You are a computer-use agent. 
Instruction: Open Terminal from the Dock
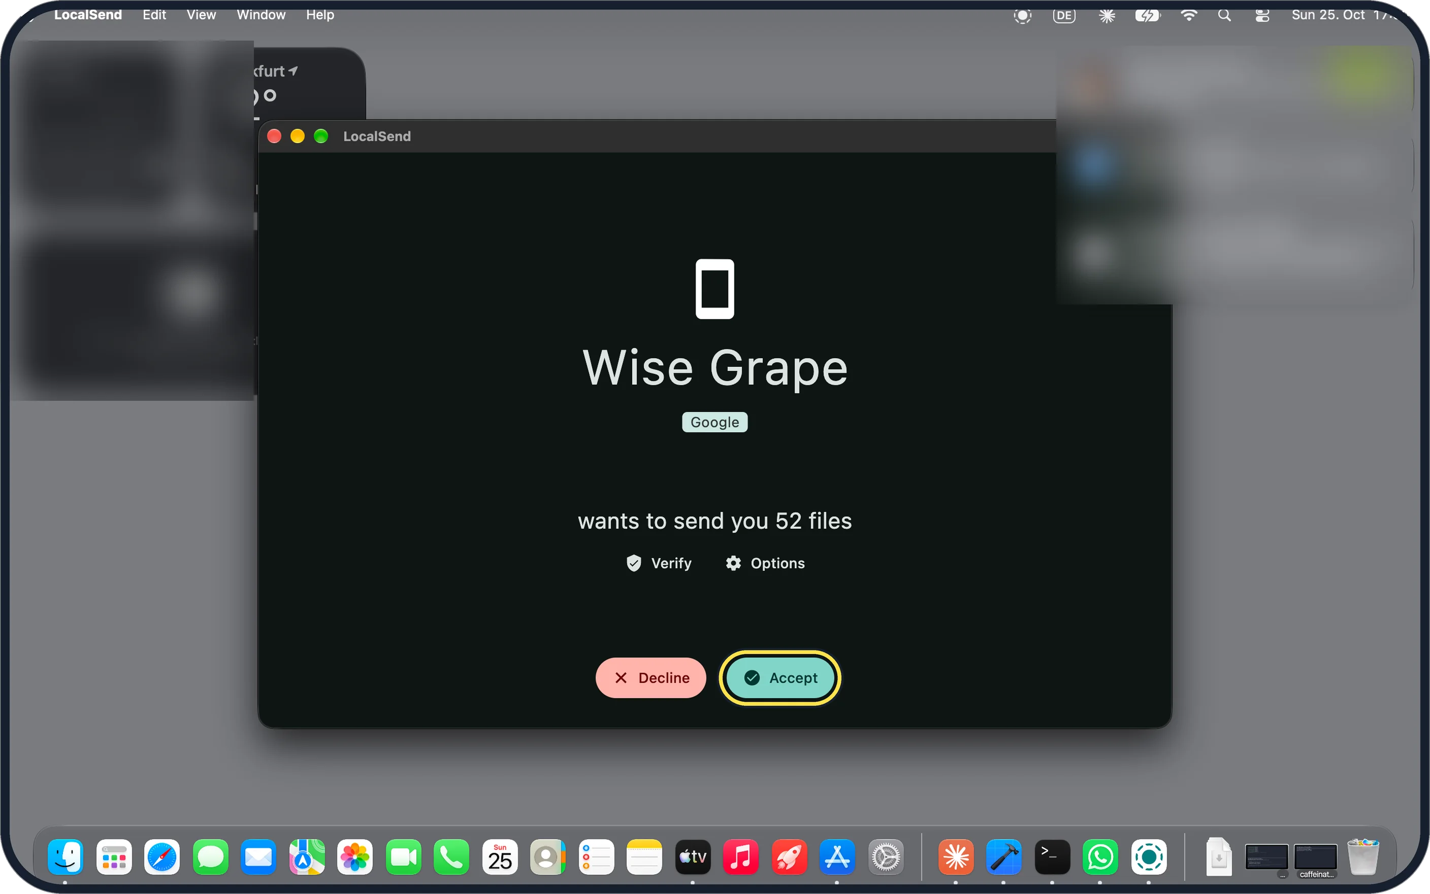click(1052, 857)
